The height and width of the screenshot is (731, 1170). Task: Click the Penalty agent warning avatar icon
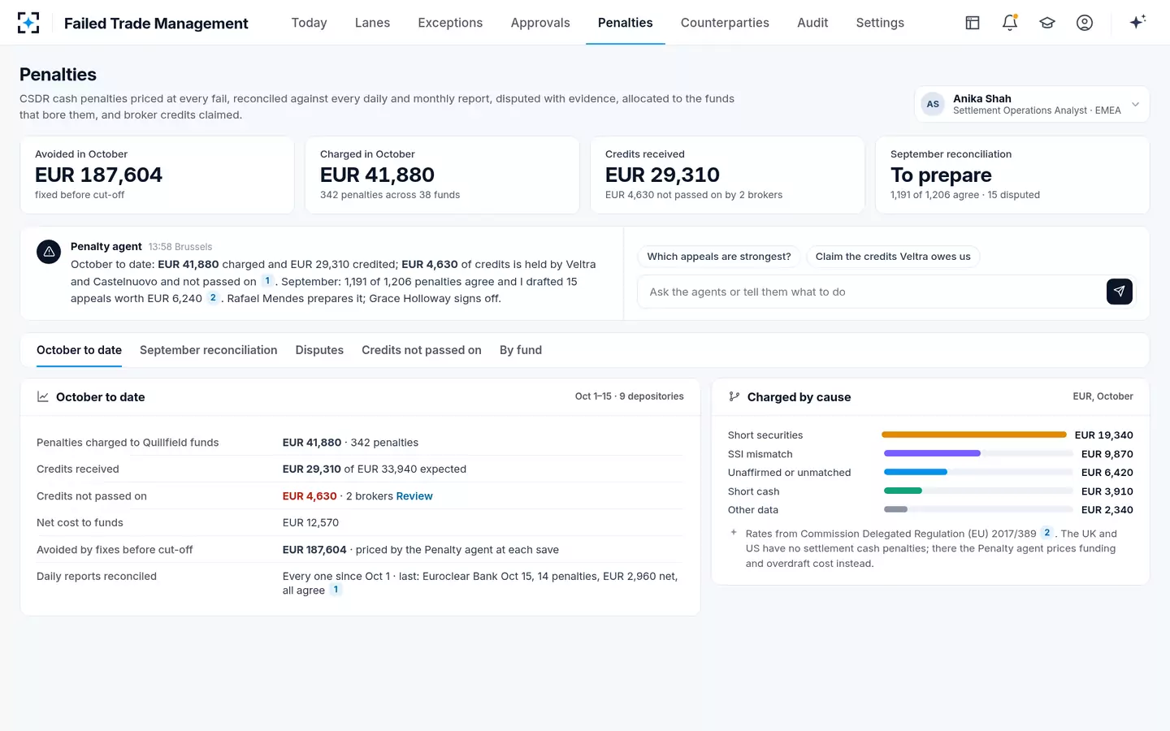click(49, 252)
